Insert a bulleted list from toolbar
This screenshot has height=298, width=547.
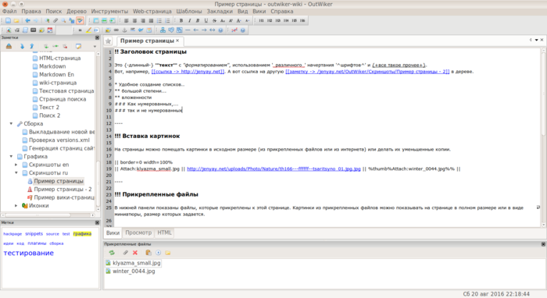tap(159, 20)
